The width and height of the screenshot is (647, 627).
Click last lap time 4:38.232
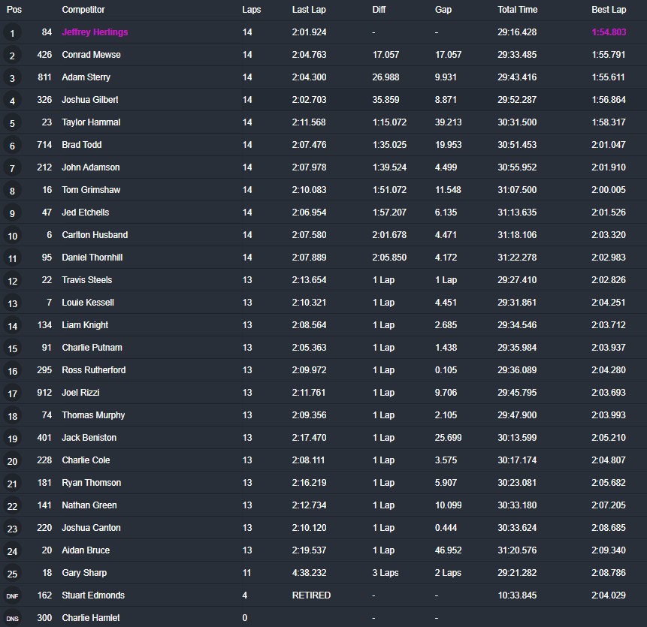click(309, 573)
